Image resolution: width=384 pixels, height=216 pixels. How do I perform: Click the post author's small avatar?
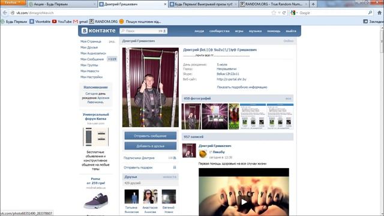click(189, 151)
